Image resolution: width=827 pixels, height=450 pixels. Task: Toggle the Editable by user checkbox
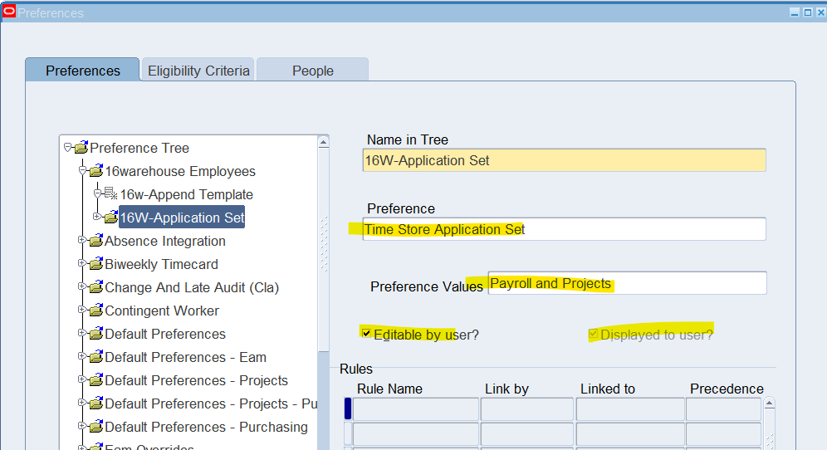pos(367,334)
